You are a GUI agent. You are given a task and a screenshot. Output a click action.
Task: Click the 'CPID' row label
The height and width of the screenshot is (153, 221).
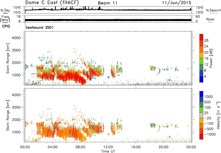tap(6, 26)
